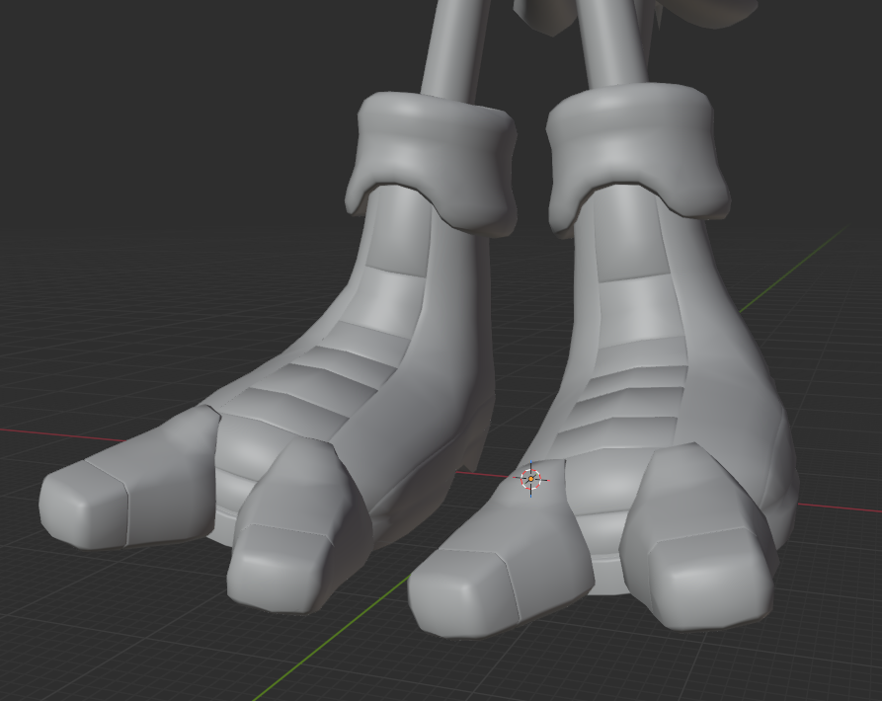Click the 3D cursor crosshair

(531, 480)
